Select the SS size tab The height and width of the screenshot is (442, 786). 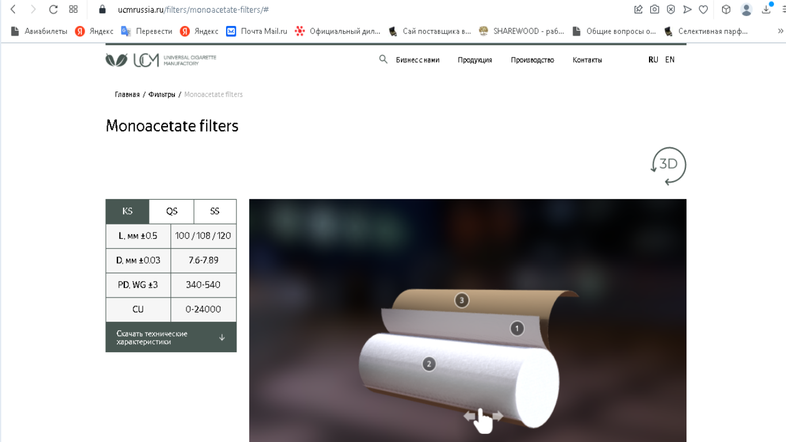tap(215, 211)
